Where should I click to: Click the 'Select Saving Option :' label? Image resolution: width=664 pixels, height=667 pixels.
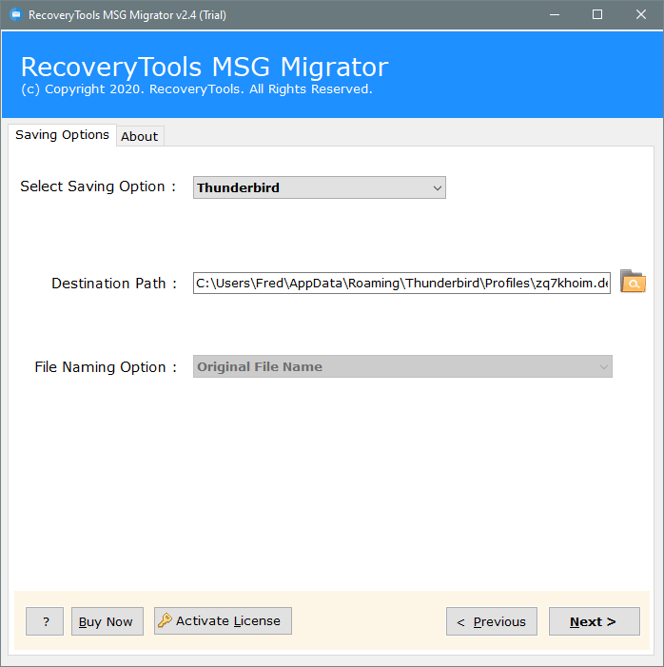[98, 186]
